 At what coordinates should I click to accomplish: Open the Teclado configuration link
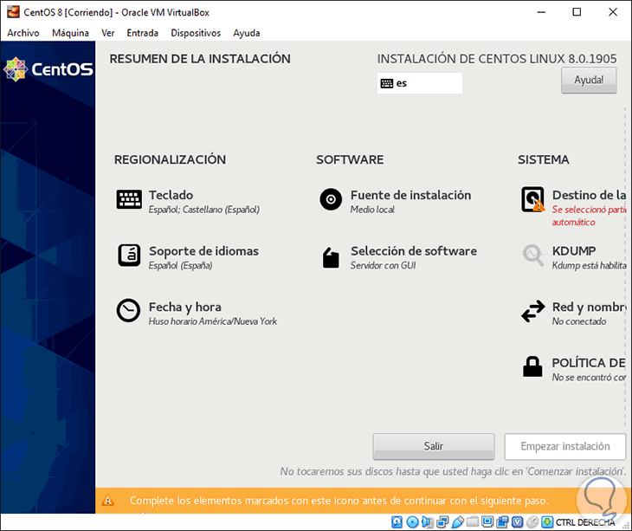(x=171, y=195)
